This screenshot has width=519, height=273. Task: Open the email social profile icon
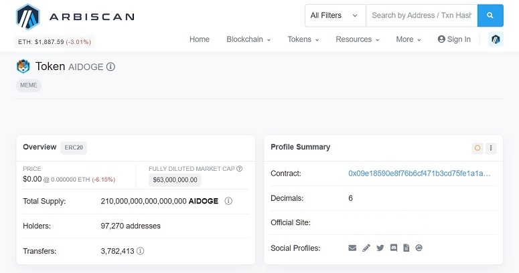tap(352, 248)
